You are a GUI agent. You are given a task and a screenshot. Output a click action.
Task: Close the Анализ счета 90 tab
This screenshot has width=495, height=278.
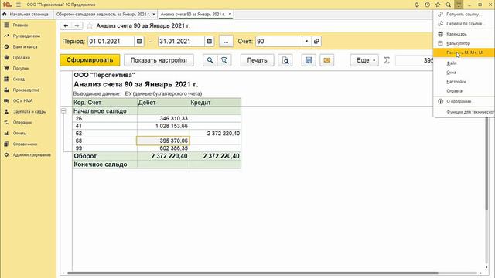coord(230,14)
